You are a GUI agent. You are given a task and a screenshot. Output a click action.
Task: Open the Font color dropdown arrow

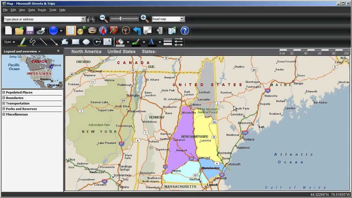159,42
